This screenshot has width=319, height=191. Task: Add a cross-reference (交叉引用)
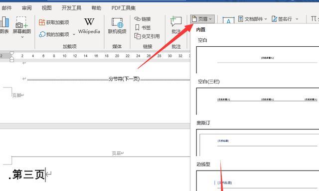tap(147, 36)
